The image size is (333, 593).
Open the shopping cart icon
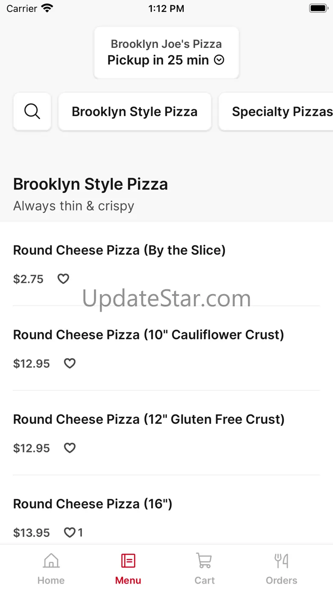click(x=204, y=561)
